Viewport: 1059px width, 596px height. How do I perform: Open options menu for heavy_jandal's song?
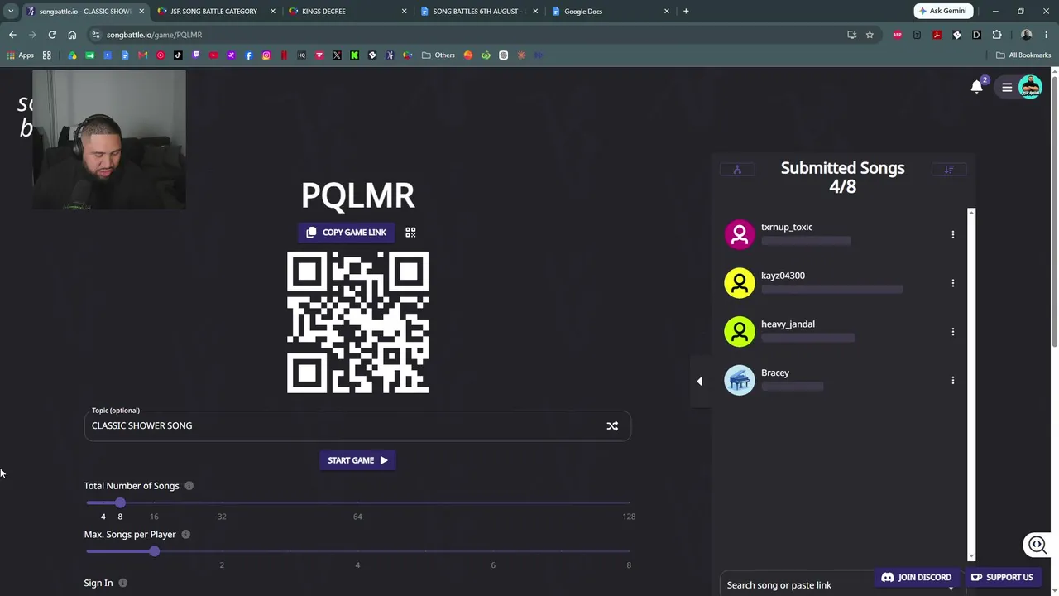click(x=952, y=332)
